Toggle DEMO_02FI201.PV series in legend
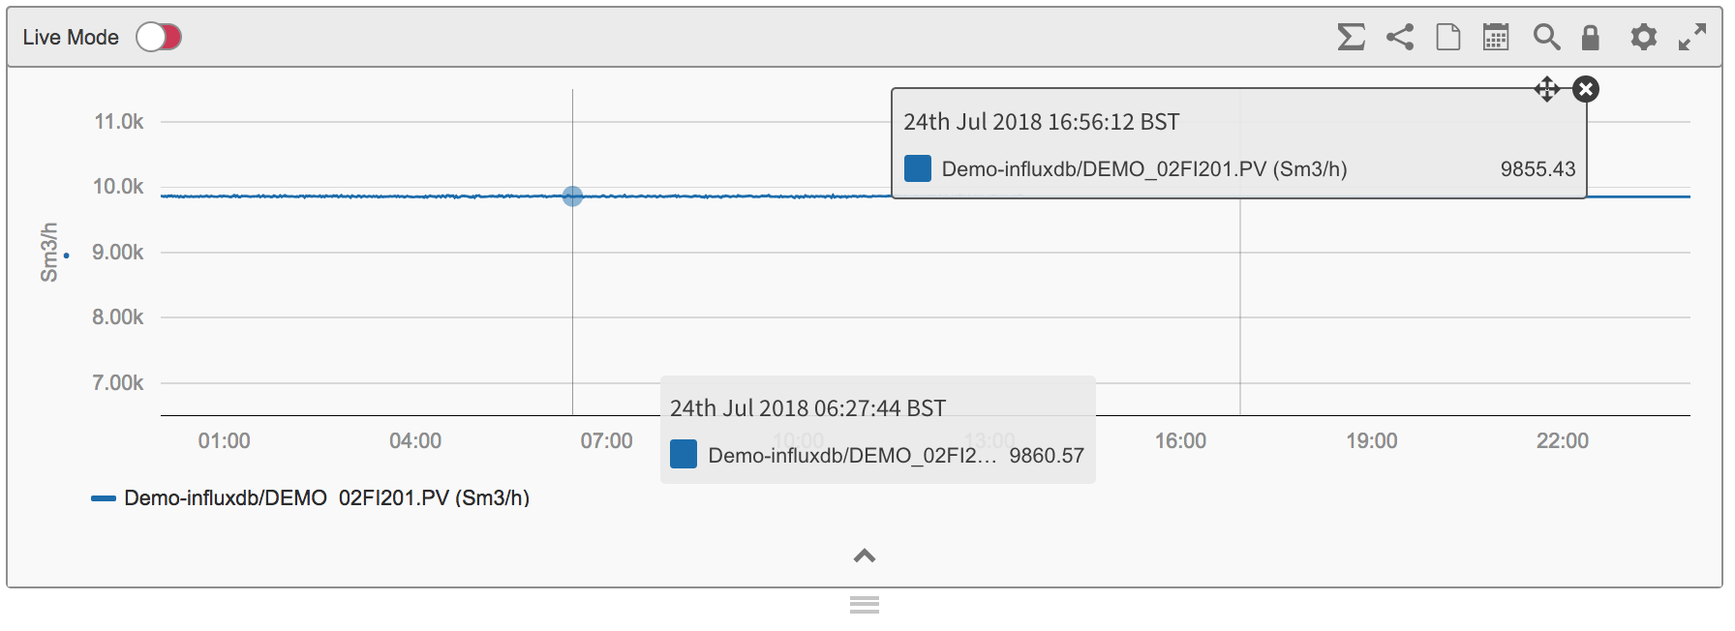 310,498
